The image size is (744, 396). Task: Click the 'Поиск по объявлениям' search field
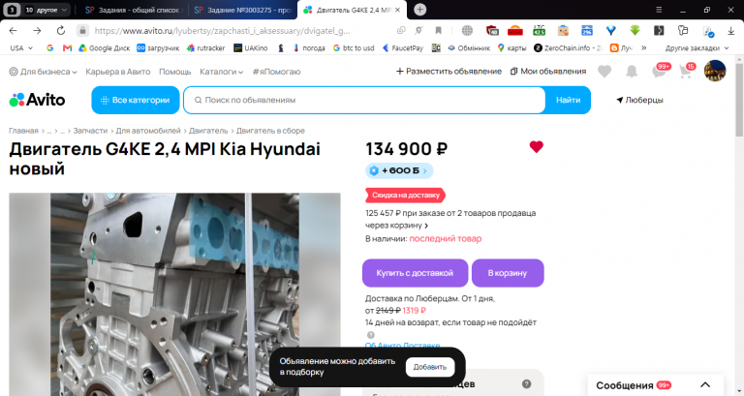click(x=364, y=100)
